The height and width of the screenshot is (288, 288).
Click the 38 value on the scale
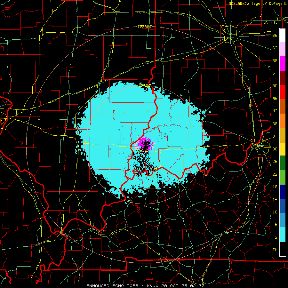tap(275, 124)
